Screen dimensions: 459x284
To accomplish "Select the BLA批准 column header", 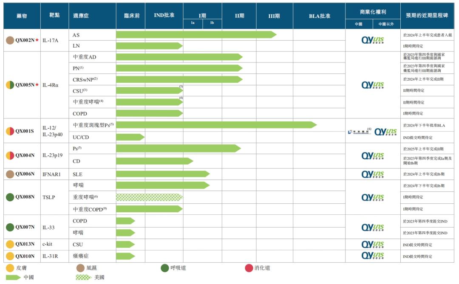I will (x=319, y=16).
